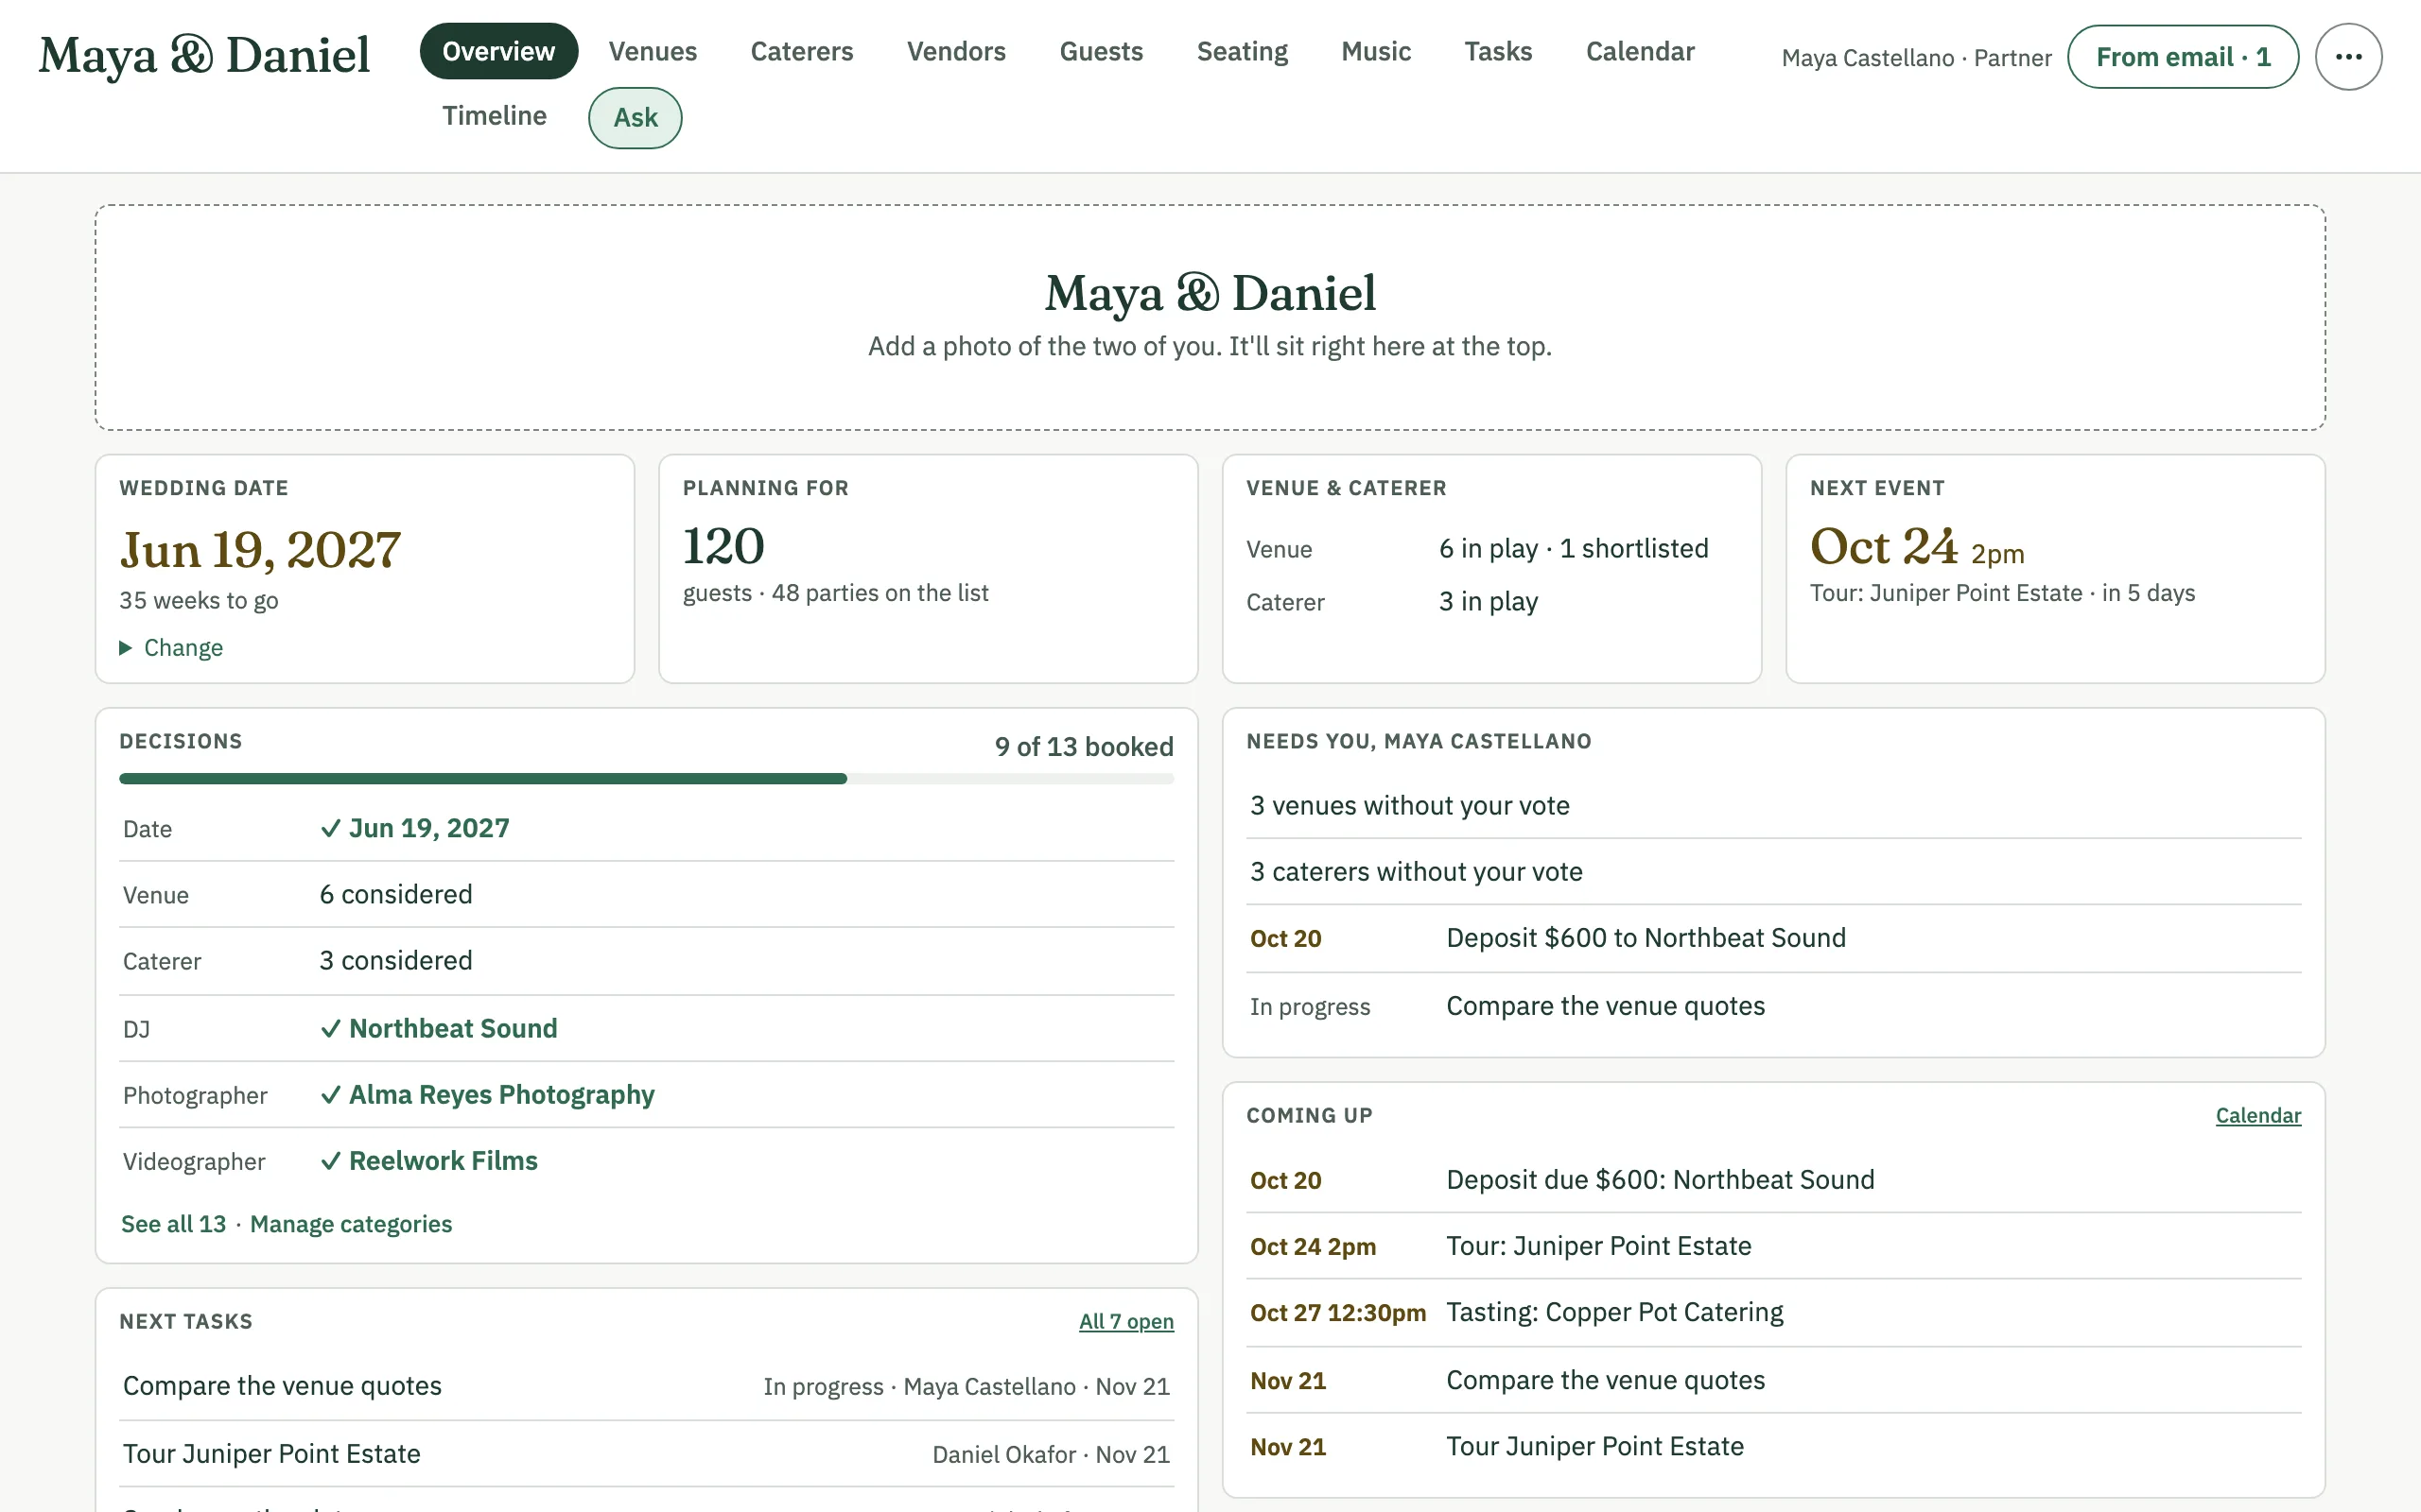
Task: Open 3 caterers without your vote
Action: [1774, 871]
